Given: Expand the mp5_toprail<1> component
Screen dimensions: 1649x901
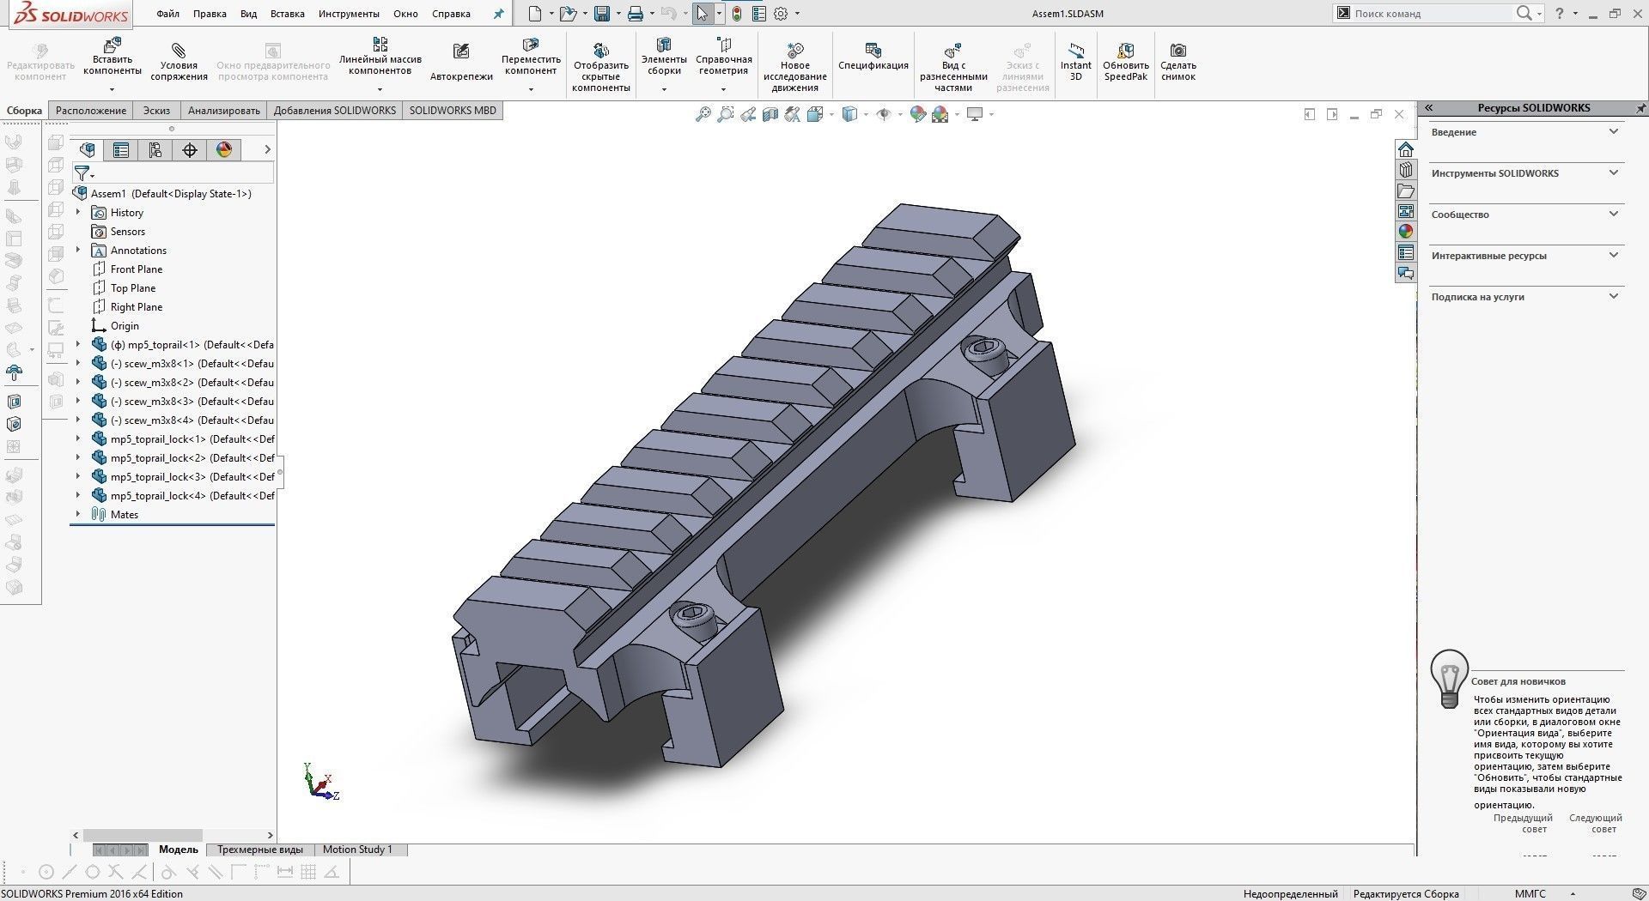Looking at the screenshot, I should coord(78,344).
